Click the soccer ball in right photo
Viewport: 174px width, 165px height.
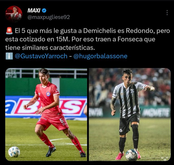click(132, 155)
